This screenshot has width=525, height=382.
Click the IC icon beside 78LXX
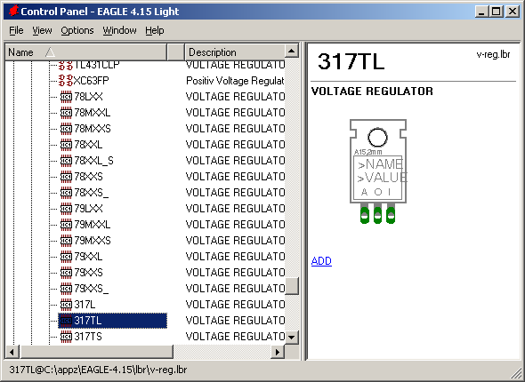tap(66, 97)
